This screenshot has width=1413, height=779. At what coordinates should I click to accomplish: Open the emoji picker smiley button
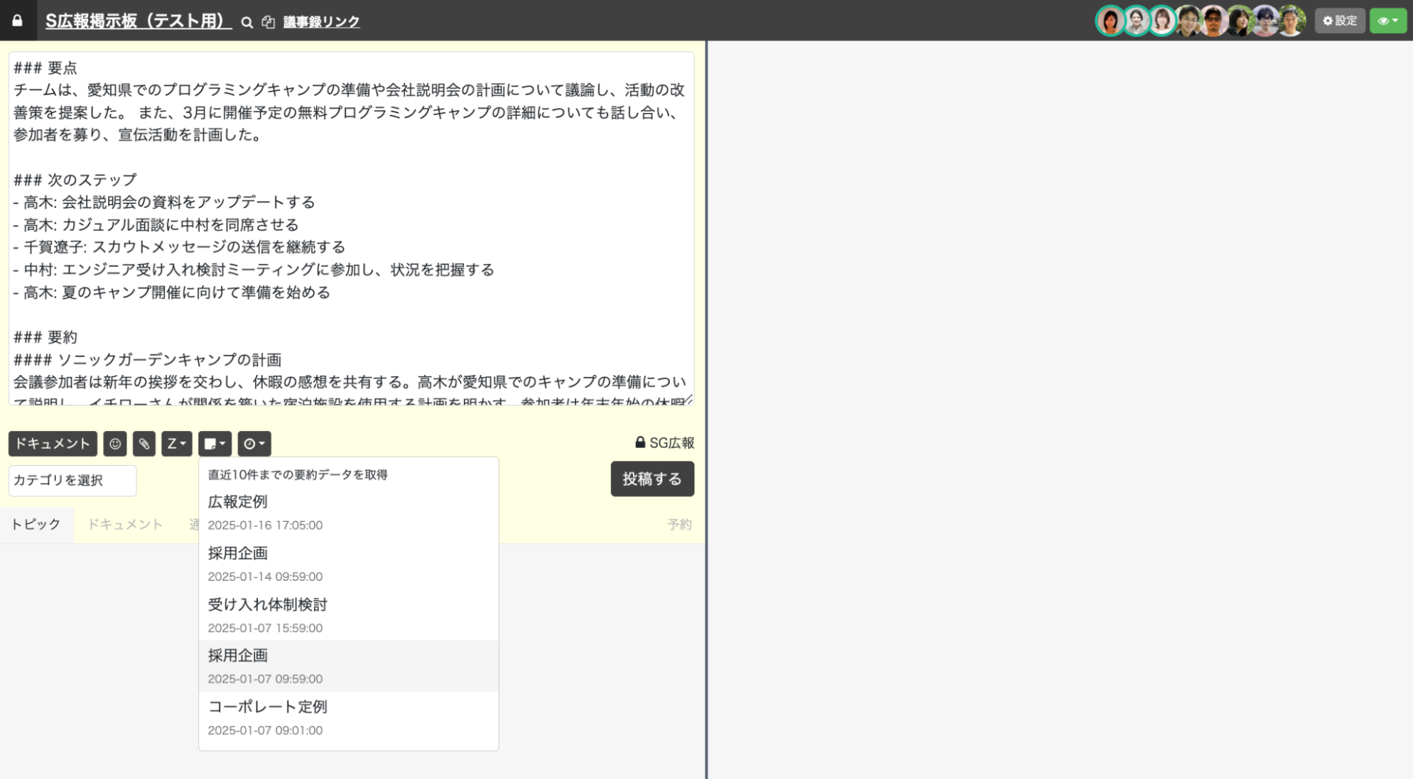pos(115,444)
